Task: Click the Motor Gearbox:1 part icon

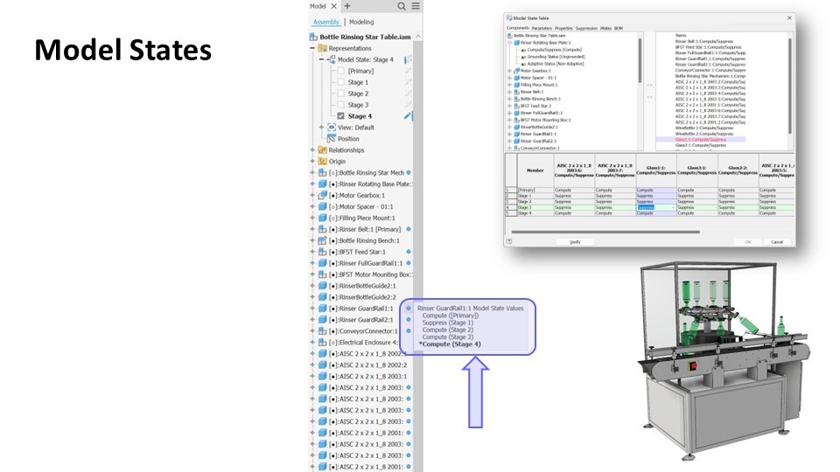Action: click(323, 195)
